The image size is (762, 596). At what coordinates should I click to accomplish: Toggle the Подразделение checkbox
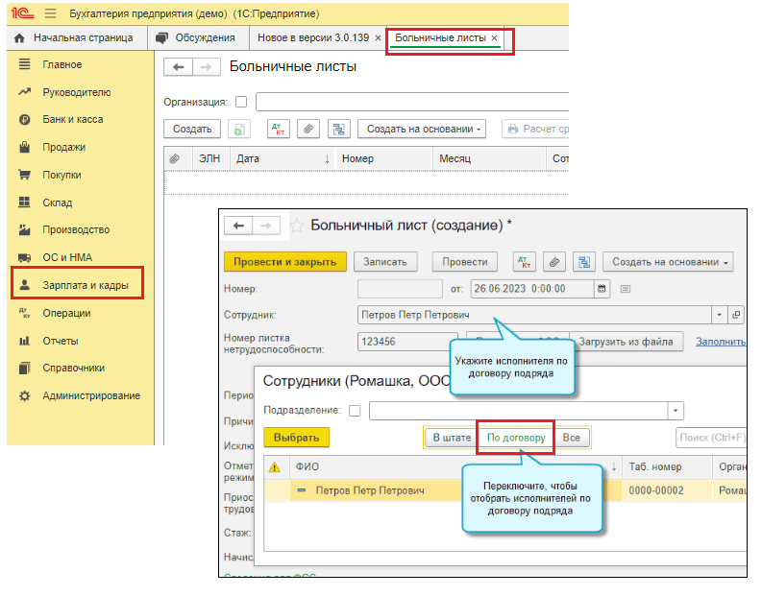[356, 411]
